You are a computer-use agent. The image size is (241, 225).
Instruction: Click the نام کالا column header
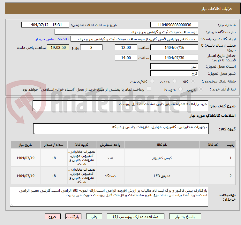tap(162, 145)
